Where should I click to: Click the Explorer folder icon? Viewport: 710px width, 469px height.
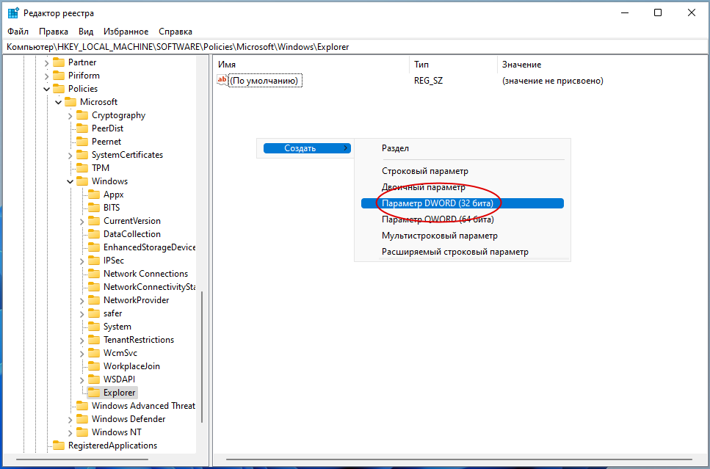click(94, 392)
